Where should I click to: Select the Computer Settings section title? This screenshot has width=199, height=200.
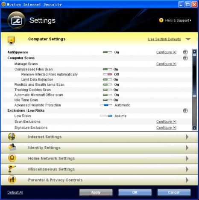pos(47,39)
